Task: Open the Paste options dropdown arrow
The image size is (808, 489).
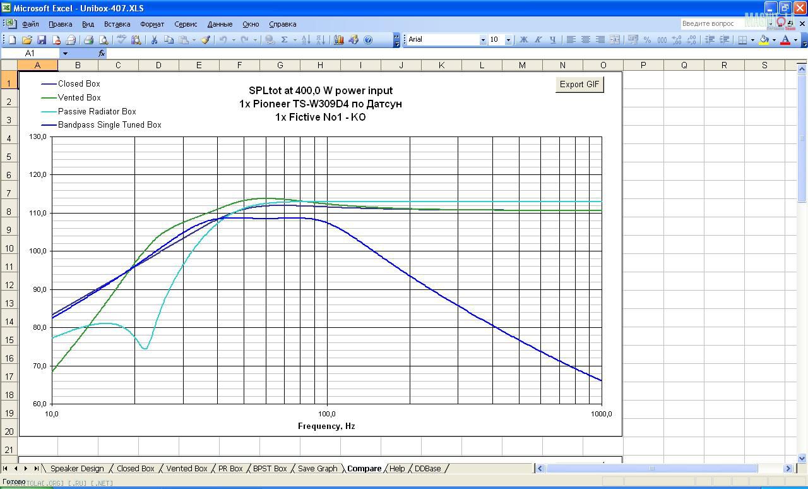Action: point(194,40)
